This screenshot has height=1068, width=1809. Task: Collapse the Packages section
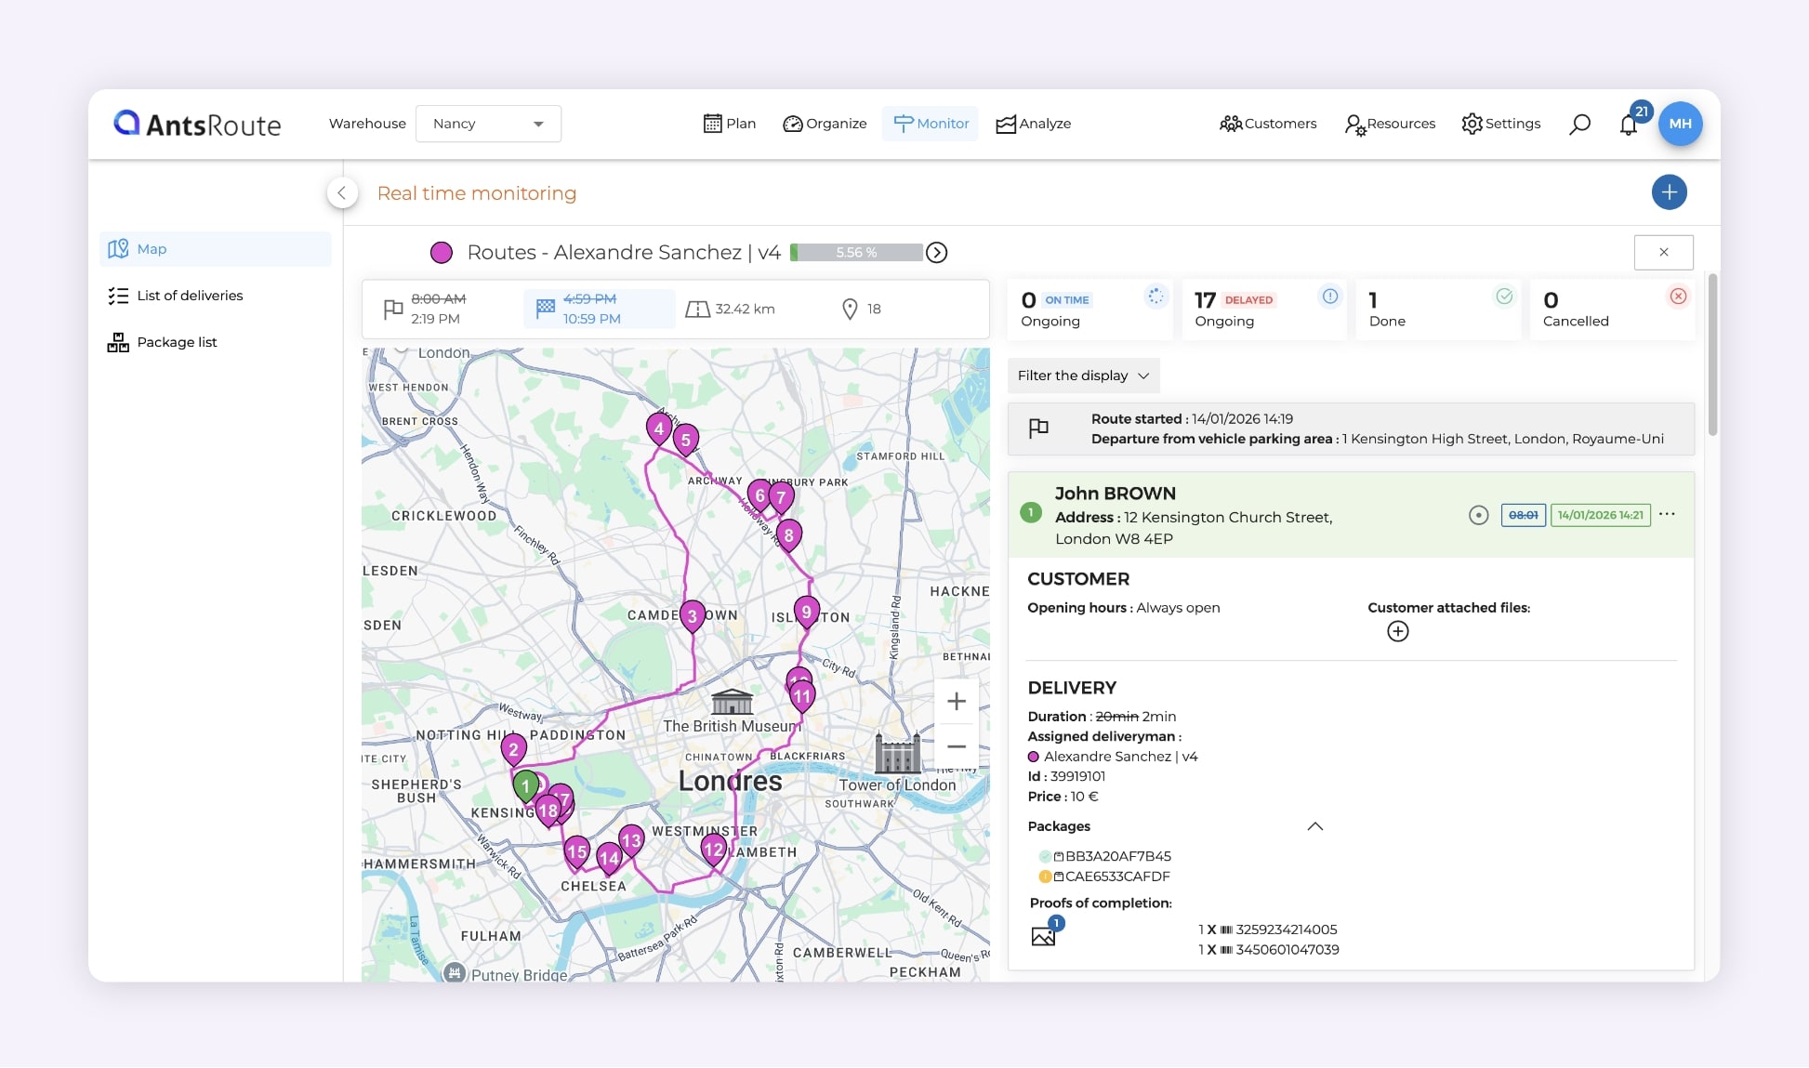[x=1314, y=826]
